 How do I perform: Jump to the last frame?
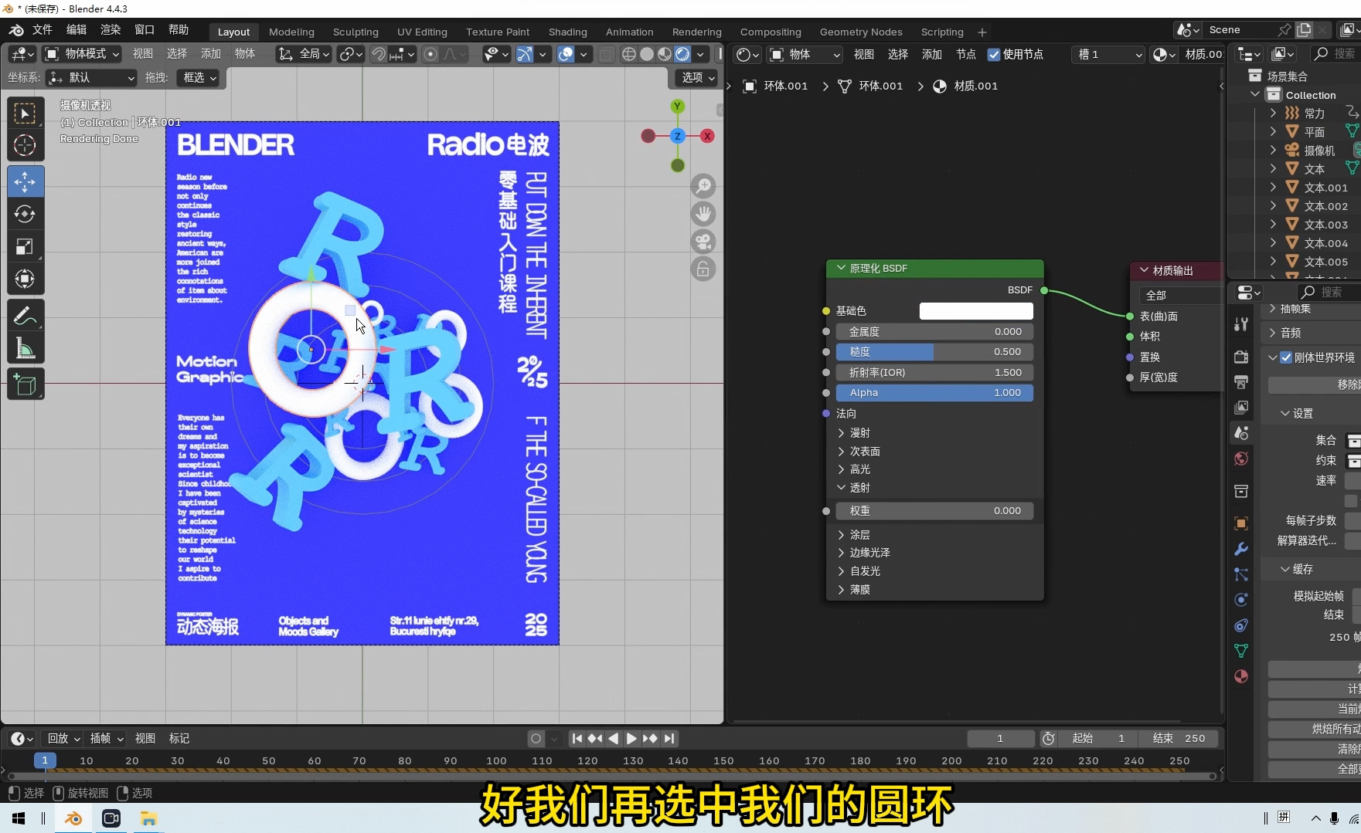(x=669, y=739)
